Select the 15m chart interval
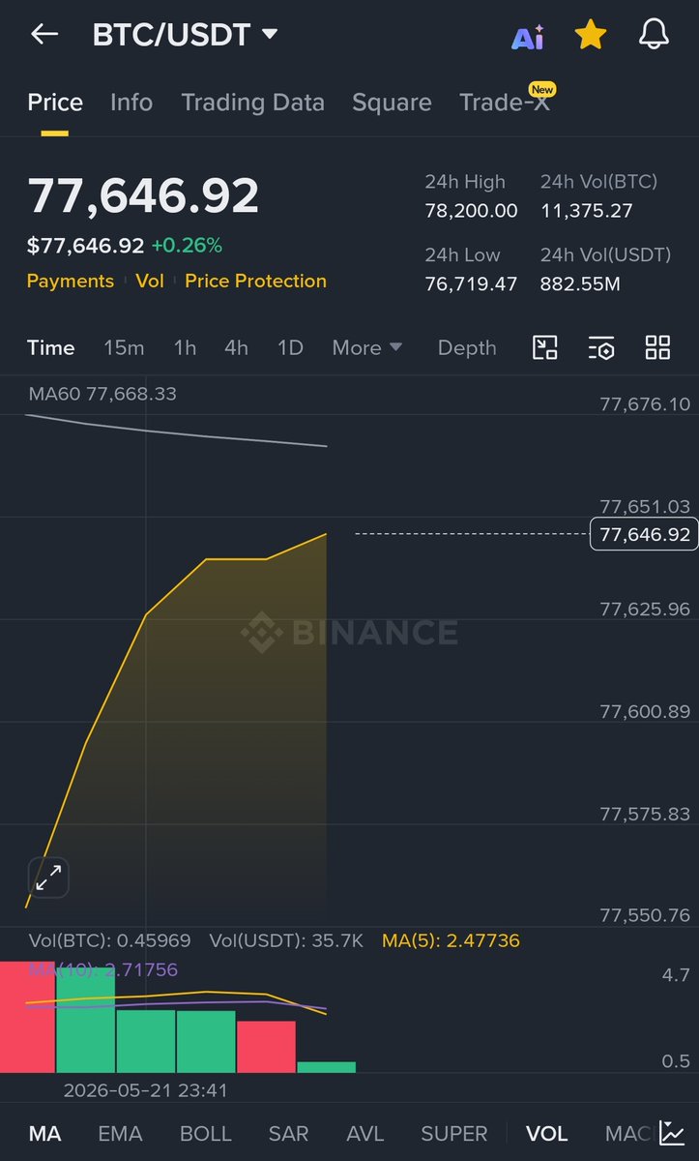The image size is (699, 1161). point(124,347)
